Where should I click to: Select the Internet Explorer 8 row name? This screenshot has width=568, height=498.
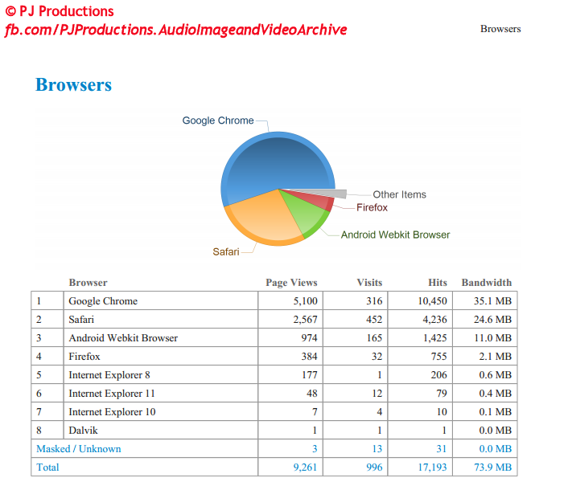[x=109, y=375]
